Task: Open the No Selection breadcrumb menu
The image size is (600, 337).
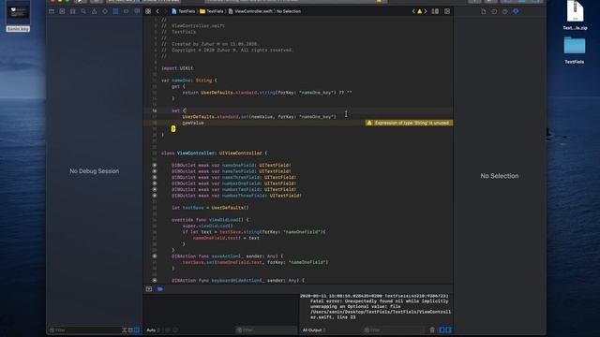Action: pyautogui.click(x=289, y=11)
